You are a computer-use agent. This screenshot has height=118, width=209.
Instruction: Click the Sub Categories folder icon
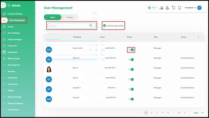point(4,65)
